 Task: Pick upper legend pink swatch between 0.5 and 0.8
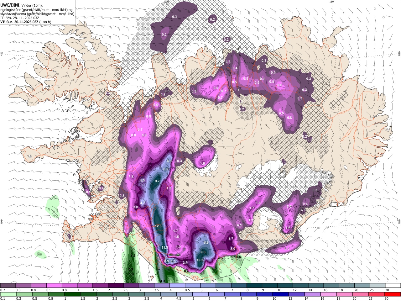point(54,285)
